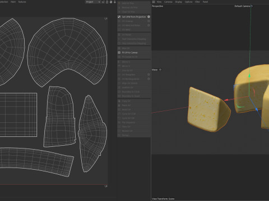This screenshot has width=269, height=201.
Task: Select the long curved strip UV island
Action: (35, 161)
